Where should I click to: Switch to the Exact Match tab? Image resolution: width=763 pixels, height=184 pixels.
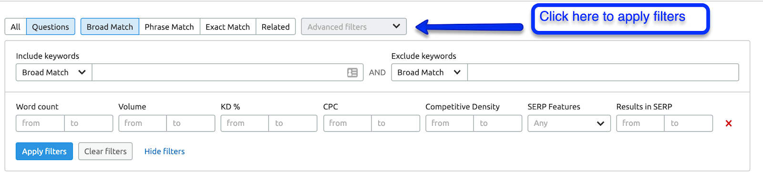click(x=228, y=27)
